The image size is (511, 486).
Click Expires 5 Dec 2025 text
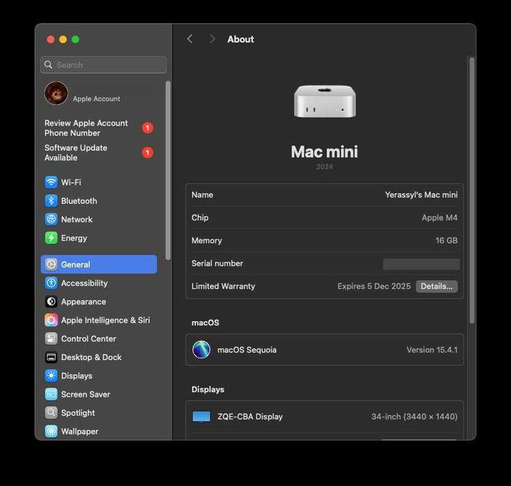[x=374, y=286]
